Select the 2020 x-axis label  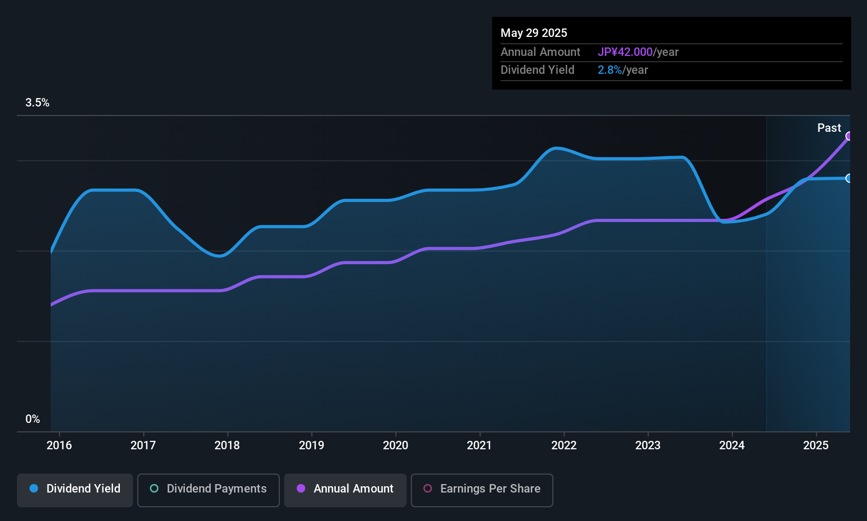(395, 446)
